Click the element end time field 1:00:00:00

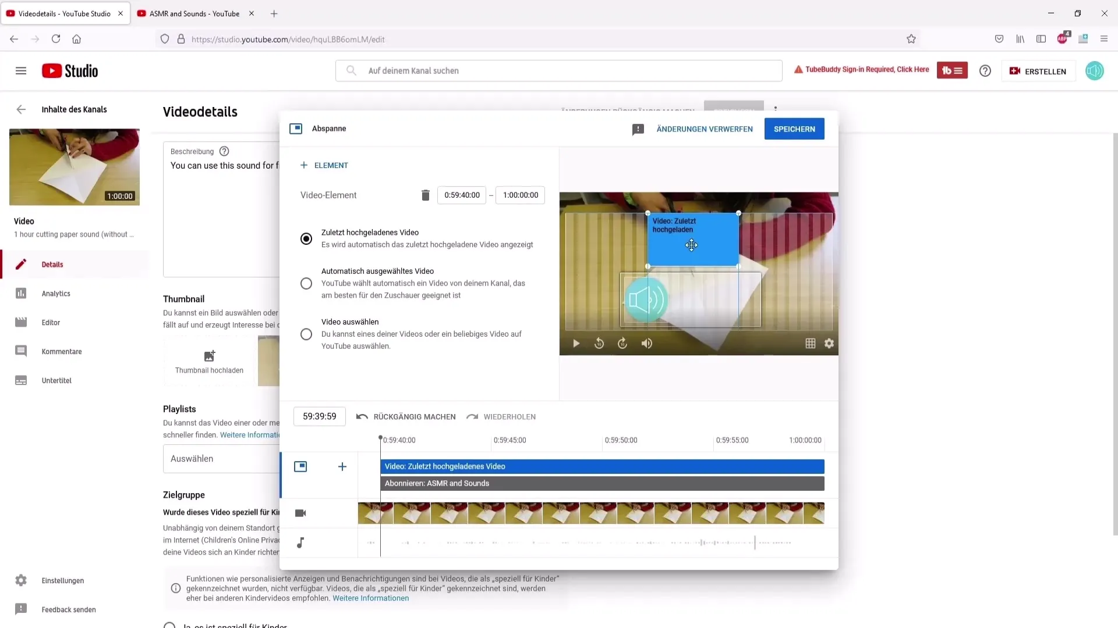[x=521, y=195]
